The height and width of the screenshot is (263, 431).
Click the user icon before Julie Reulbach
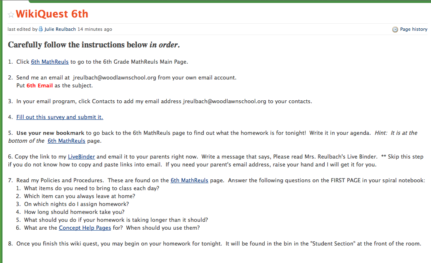(x=40, y=29)
